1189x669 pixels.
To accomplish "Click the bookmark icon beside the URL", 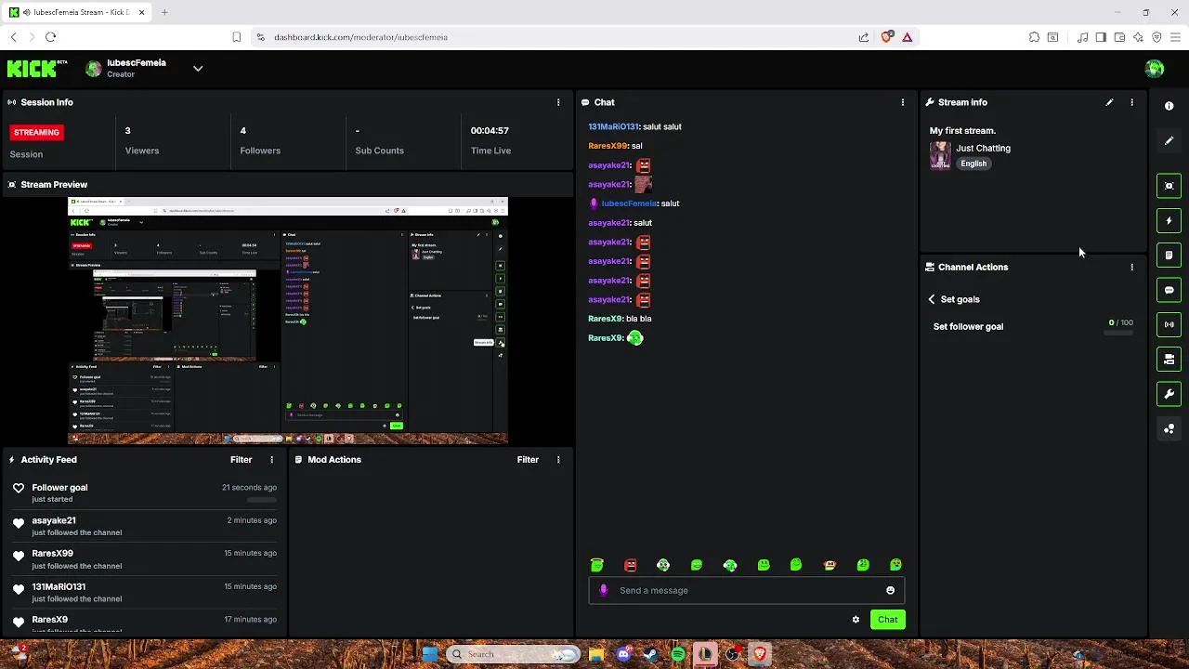I will tap(236, 37).
